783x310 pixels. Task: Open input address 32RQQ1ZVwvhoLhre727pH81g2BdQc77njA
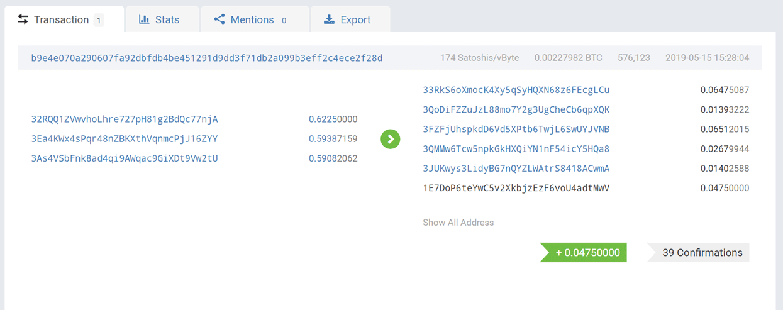coord(125,119)
